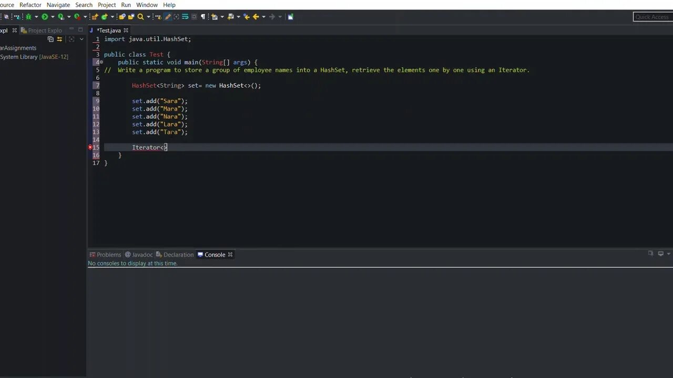Open the Project menu
The width and height of the screenshot is (673, 378).
pos(107,5)
